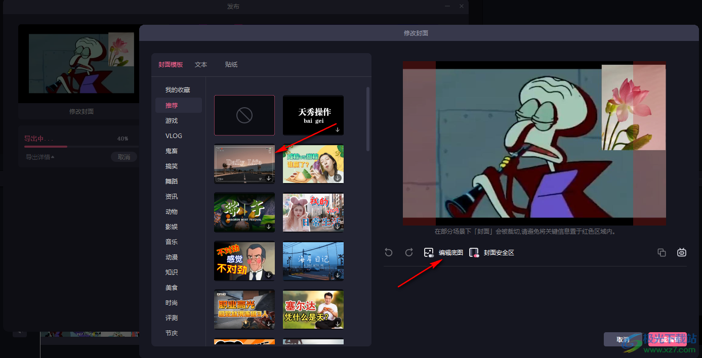702x358 pixels.
Task: Expand 导出详情 in the publish window
Action: point(40,157)
